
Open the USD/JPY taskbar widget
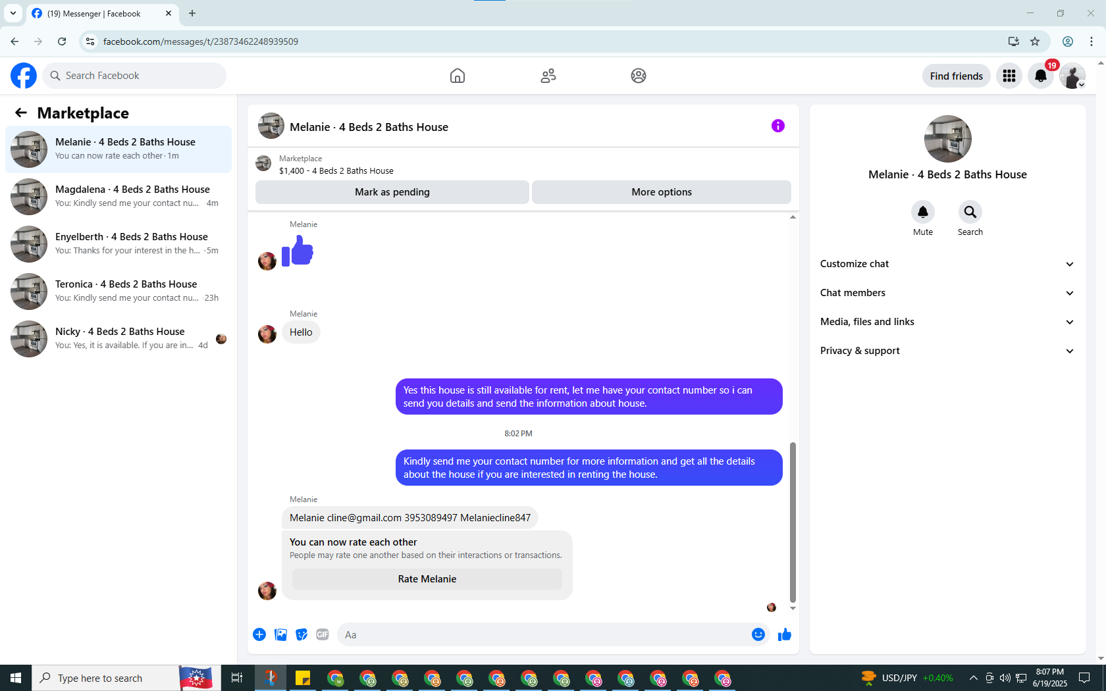[x=907, y=678]
